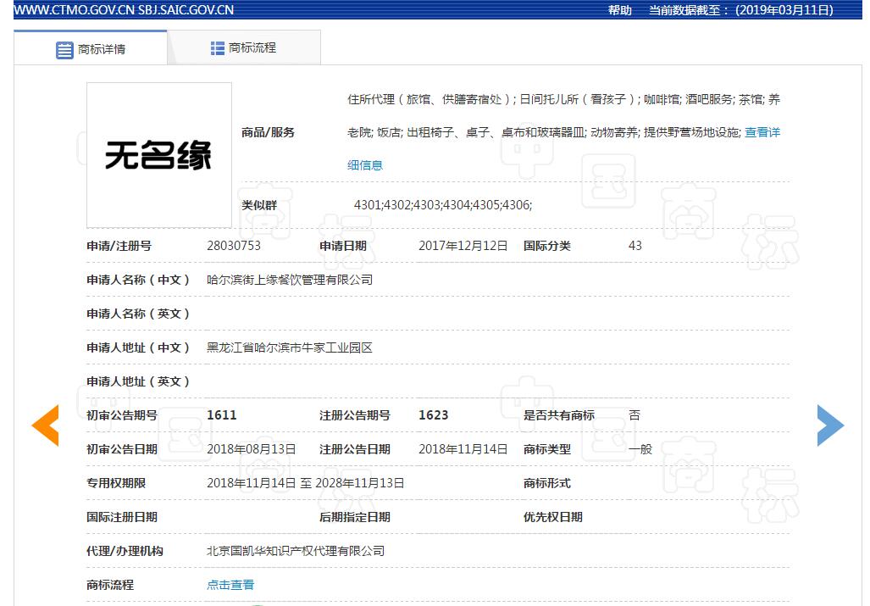Click the application date 2017年12月12日

(463, 246)
